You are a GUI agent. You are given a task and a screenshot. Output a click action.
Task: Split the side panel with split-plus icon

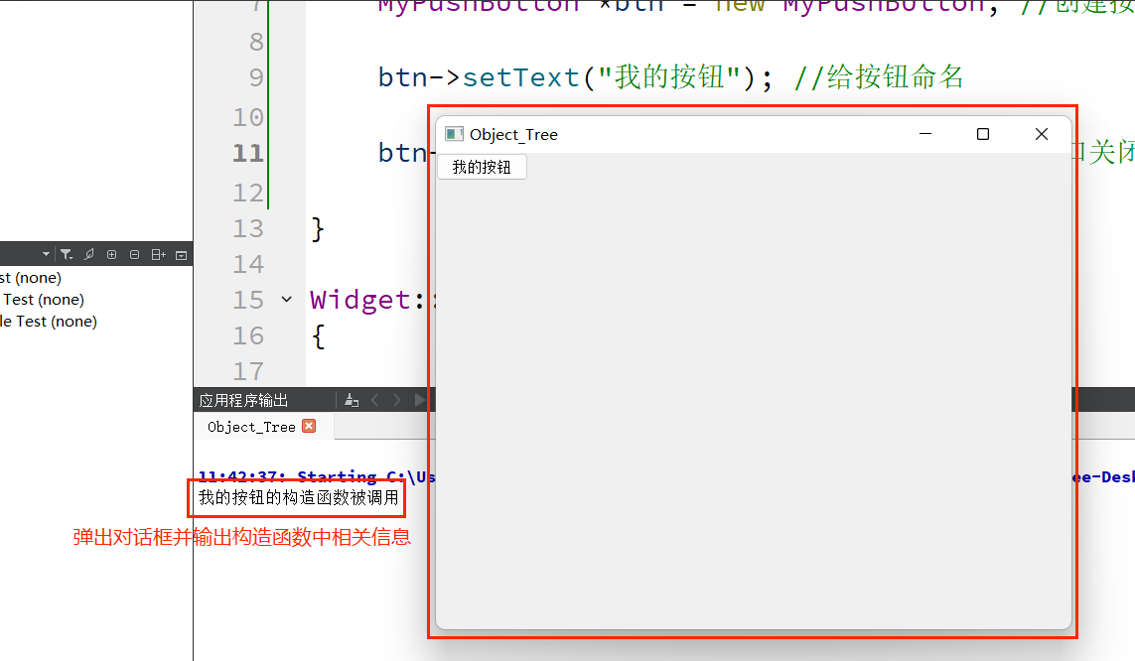[x=159, y=254]
